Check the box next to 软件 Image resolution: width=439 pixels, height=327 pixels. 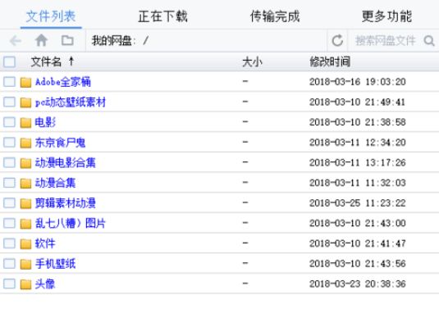coord(9,243)
